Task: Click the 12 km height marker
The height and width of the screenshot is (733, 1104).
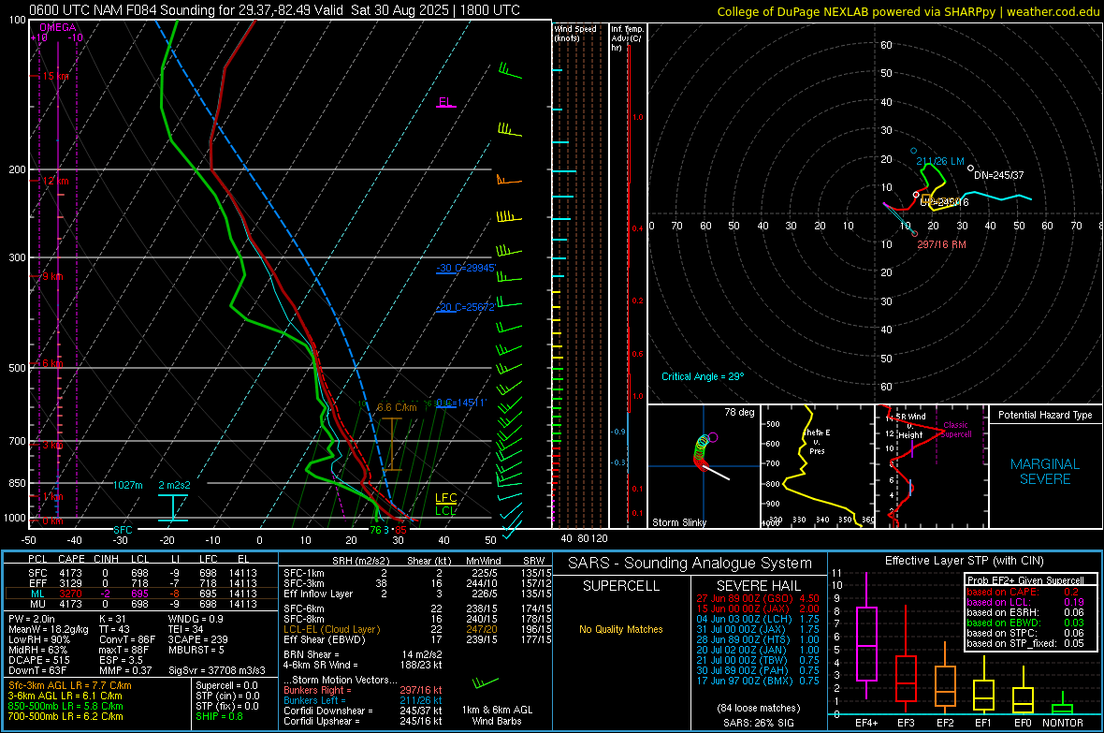Action: pyautogui.click(x=55, y=181)
